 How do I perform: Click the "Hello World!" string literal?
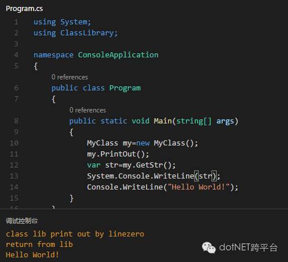point(199,187)
